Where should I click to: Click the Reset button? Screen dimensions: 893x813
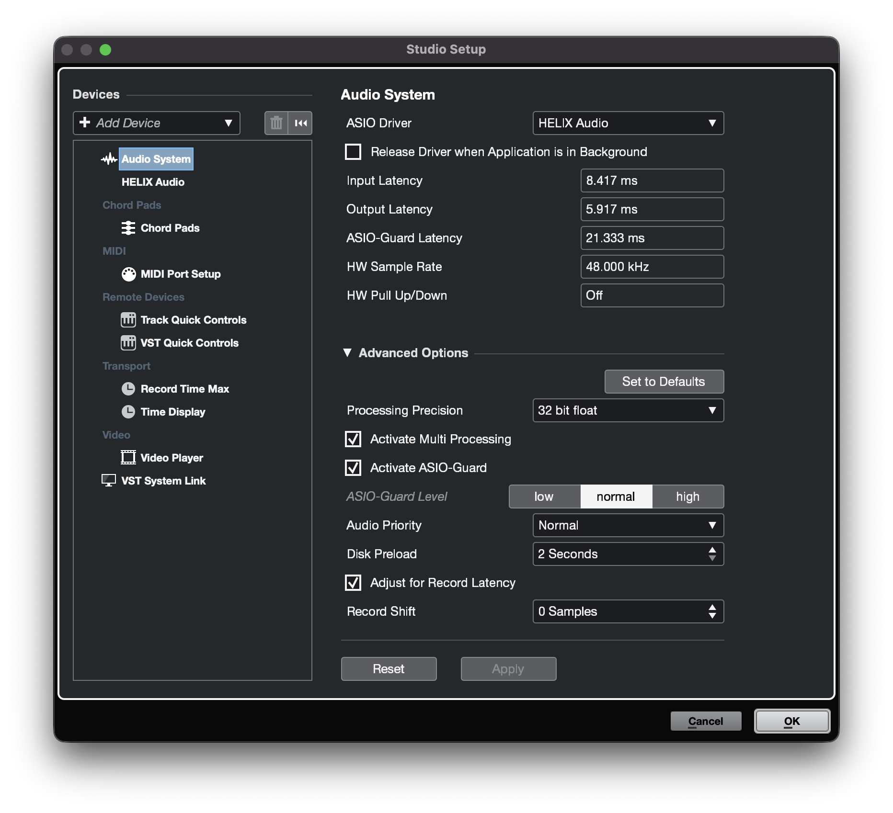[389, 669]
